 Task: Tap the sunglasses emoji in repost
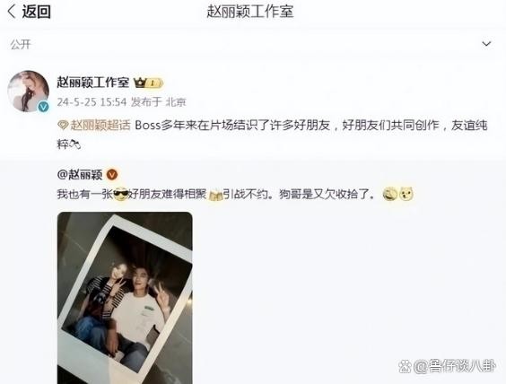pos(121,195)
